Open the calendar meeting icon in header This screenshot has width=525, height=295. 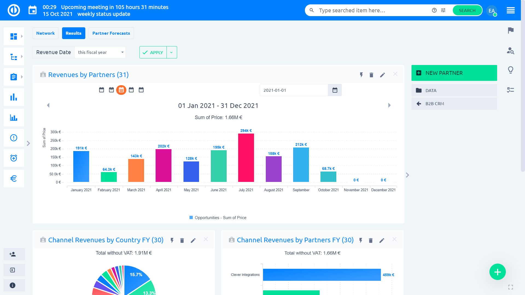point(33,10)
